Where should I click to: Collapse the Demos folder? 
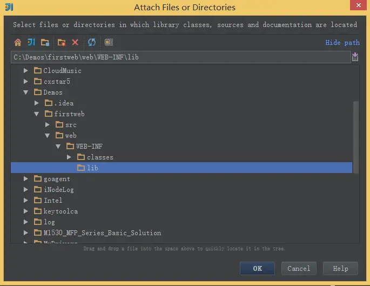tap(26, 92)
